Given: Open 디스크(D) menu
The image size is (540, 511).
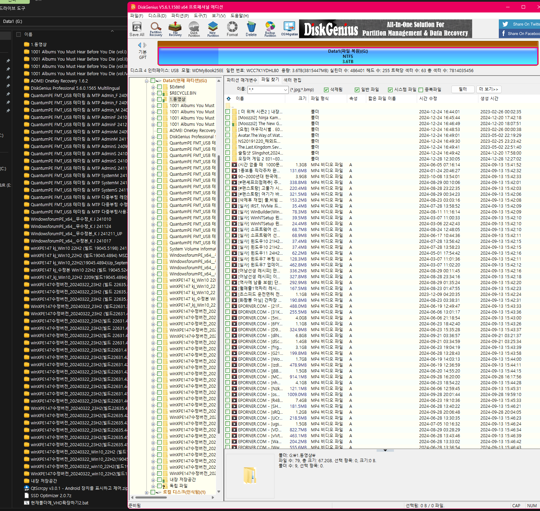Looking at the screenshot, I should tap(157, 16).
